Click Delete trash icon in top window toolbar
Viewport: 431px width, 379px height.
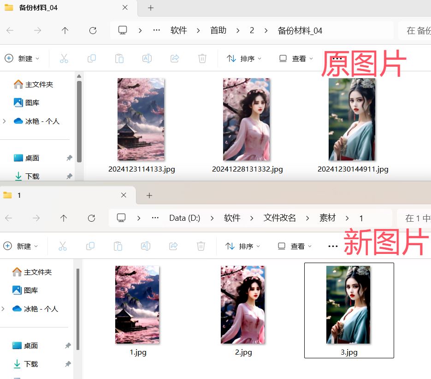[x=202, y=58]
